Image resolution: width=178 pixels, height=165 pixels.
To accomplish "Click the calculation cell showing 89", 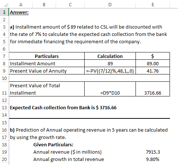I will pyautogui.click(x=110, y=63).
